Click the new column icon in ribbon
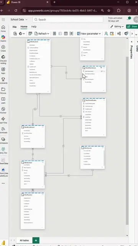This screenshot has width=138, height=246. point(60,33)
